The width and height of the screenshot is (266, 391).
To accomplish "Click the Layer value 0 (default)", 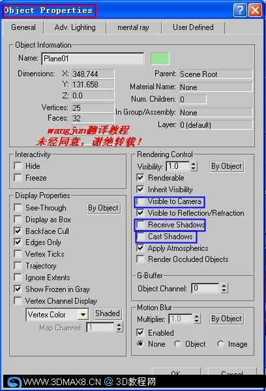I will 216,124.
